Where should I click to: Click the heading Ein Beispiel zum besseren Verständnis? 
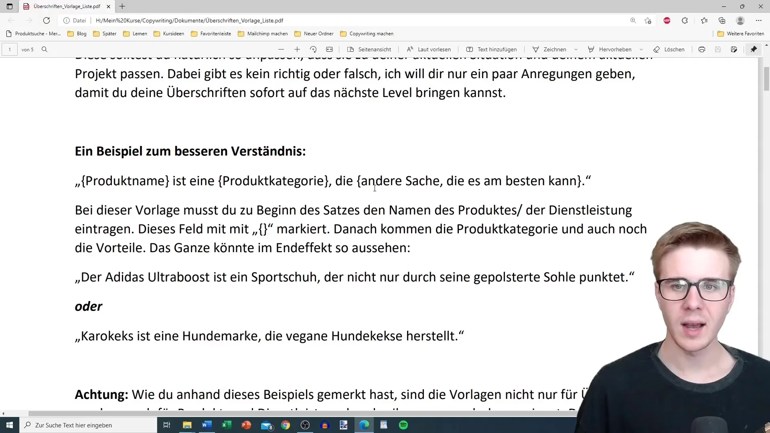pos(190,151)
